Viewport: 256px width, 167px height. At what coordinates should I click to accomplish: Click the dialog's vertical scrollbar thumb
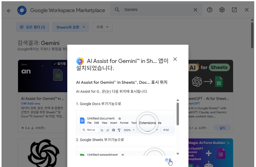point(178,114)
